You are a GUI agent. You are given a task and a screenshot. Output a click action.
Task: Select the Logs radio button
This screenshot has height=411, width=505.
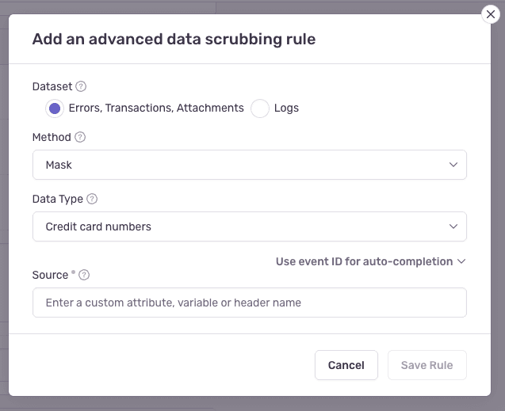tap(260, 108)
